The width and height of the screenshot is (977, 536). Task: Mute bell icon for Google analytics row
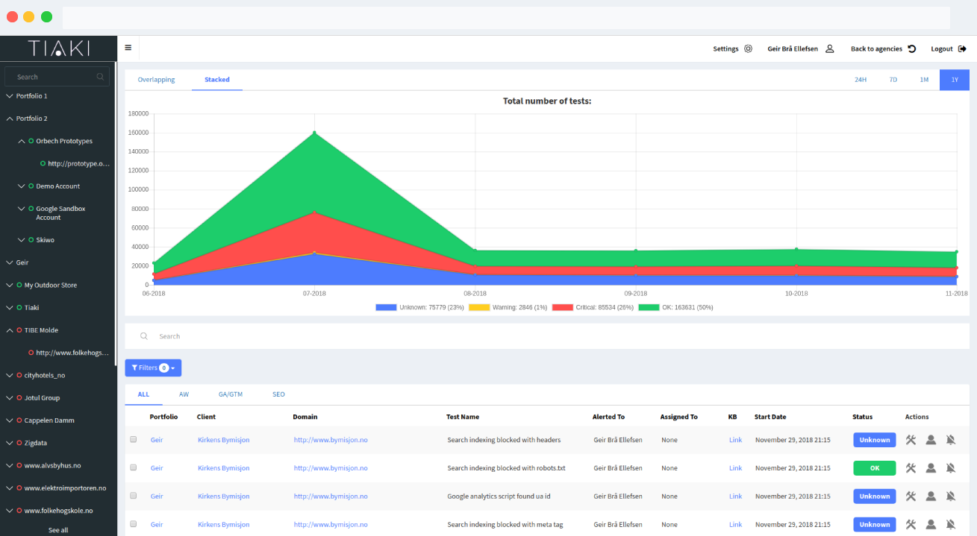point(951,496)
